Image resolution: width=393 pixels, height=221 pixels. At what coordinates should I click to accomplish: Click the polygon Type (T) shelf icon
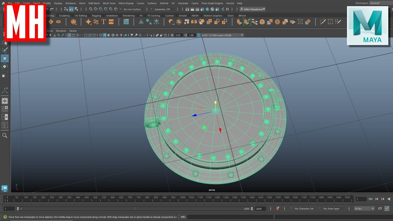click(103, 22)
